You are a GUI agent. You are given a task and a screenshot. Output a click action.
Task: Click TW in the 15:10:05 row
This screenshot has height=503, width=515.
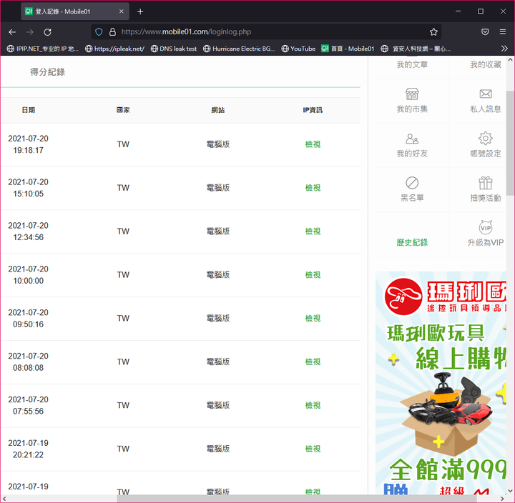pyautogui.click(x=123, y=188)
